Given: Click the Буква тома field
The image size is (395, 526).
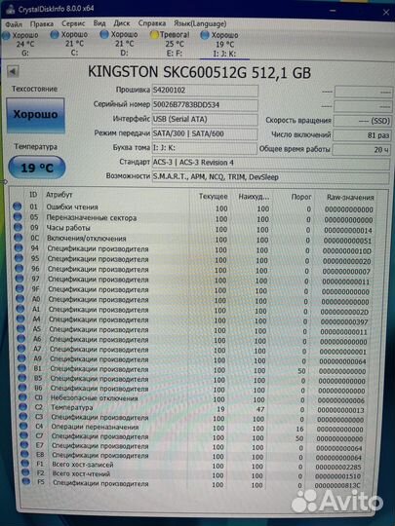Looking at the screenshot, I should click(205, 148).
